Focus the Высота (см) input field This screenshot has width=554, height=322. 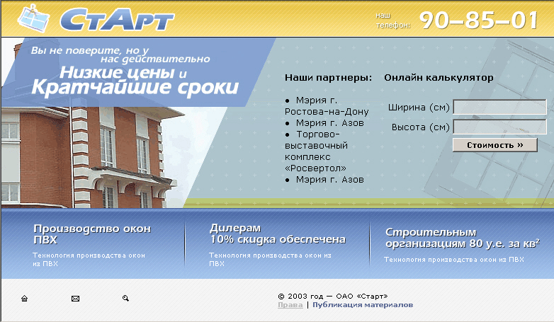tap(499, 127)
